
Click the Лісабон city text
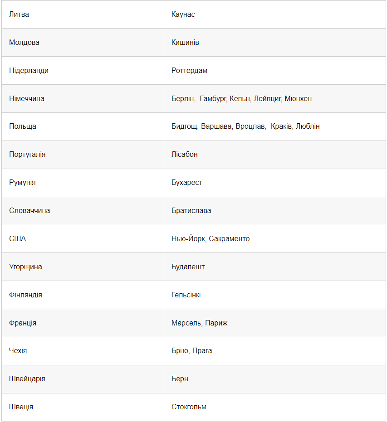(x=185, y=155)
